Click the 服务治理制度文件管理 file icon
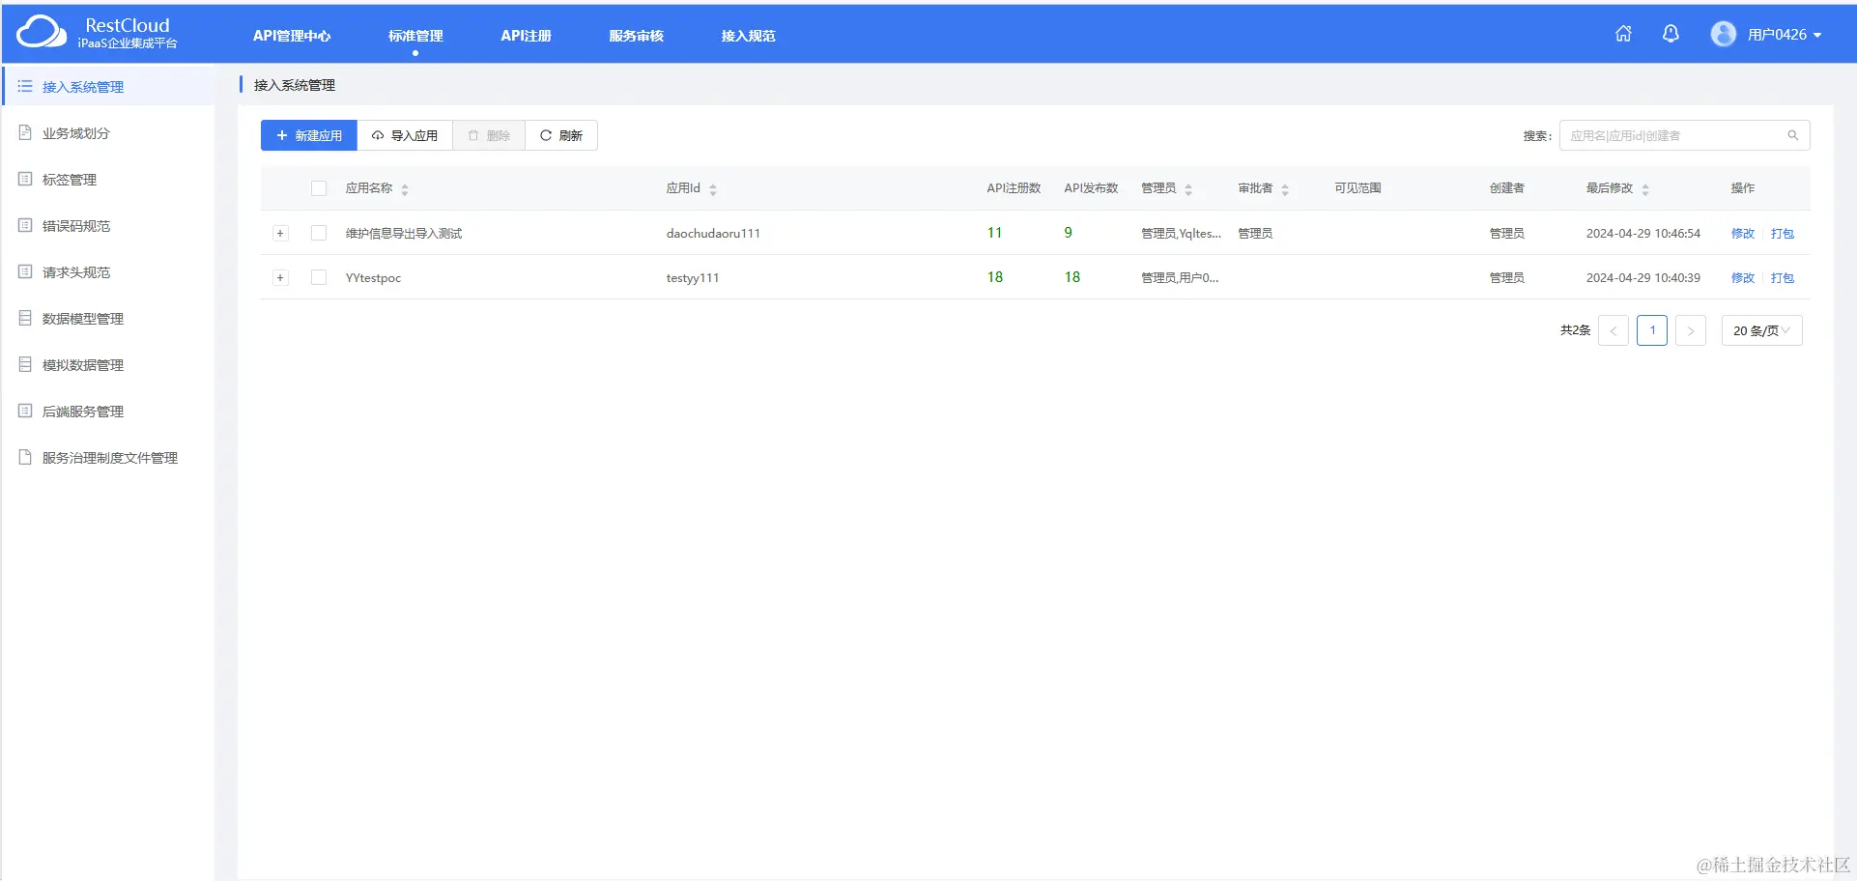 coord(25,457)
